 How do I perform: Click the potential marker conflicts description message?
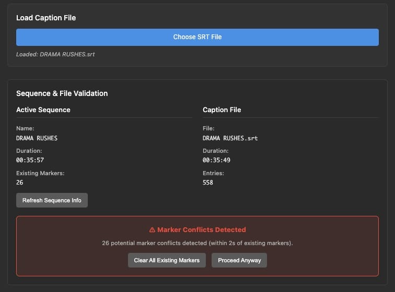tap(197, 243)
